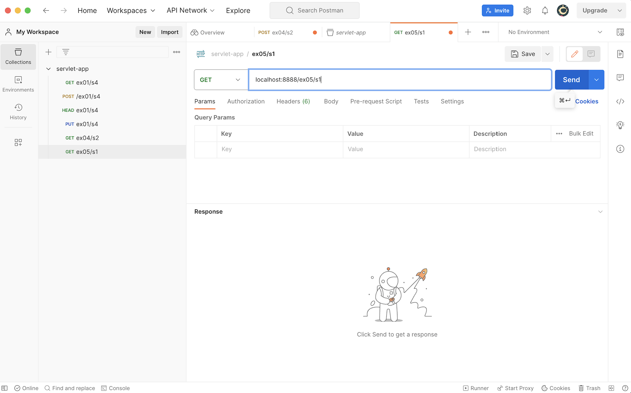Open the Upgrade dropdown arrow
This screenshot has height=393, width=631.
tap(620, 11)
